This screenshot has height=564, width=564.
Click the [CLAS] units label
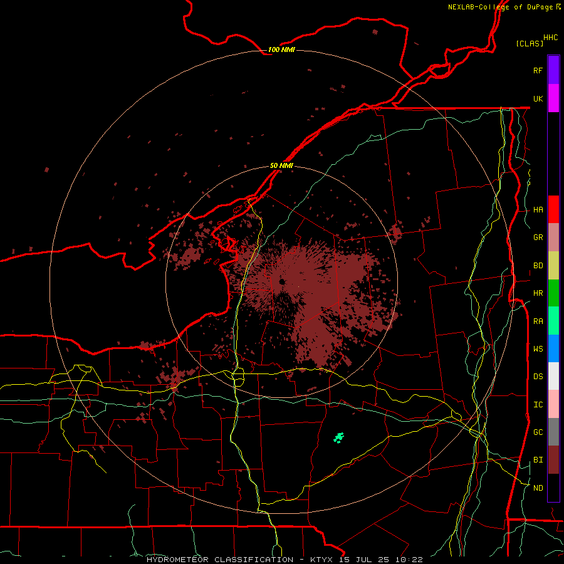coord(530,43)
